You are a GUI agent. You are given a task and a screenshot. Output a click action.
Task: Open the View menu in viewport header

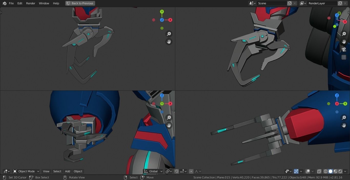(x=46, y=171)
